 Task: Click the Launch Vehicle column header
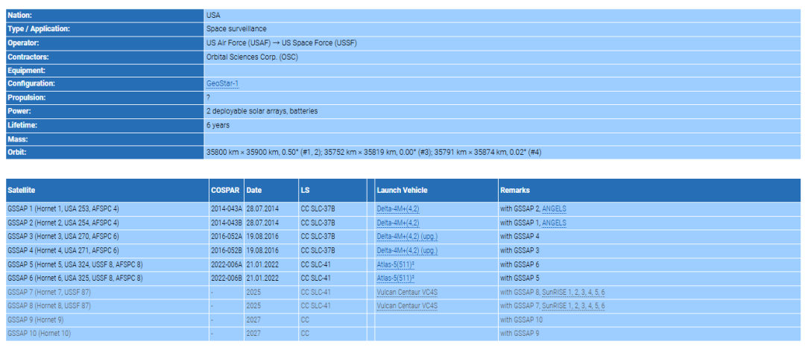click(x=402, y=190)
